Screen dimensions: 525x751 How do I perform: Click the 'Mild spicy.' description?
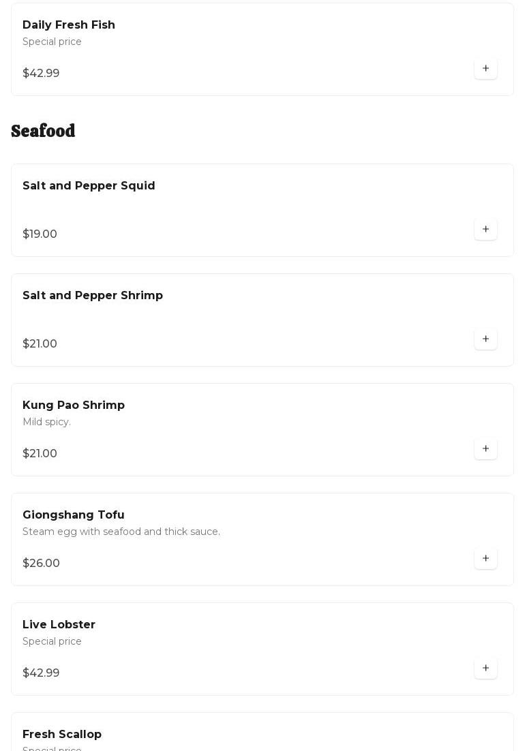[46, 423]
